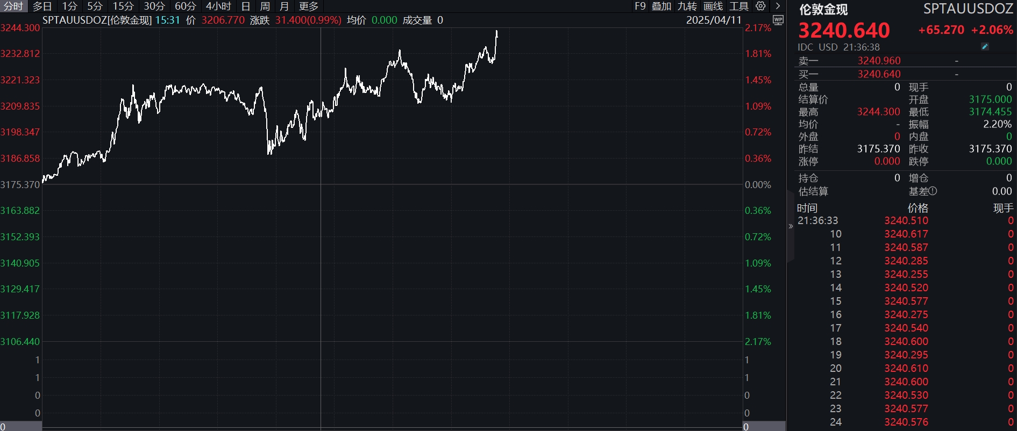Click SPTAUUSDOZ symbol code in quote panel

pyautogui.click(x=968, y=9)
